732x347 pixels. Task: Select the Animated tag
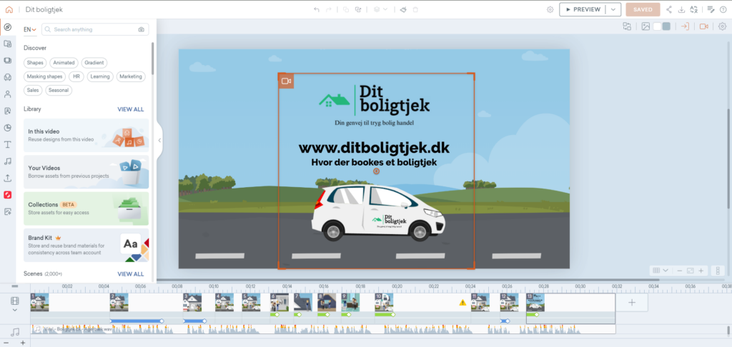(x=64, y=63)
